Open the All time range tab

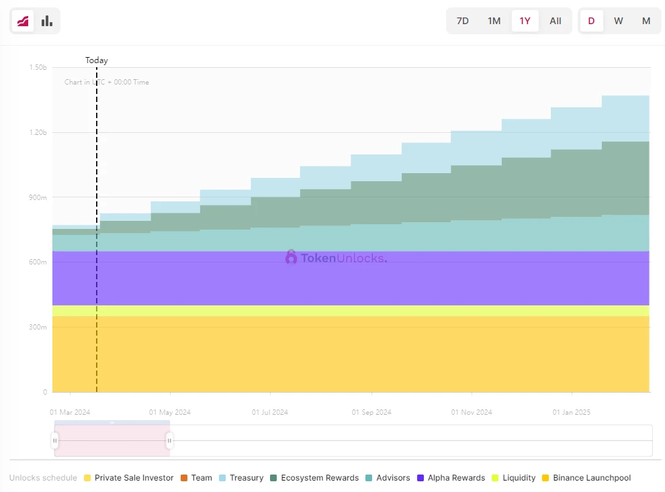coord(556,21)
